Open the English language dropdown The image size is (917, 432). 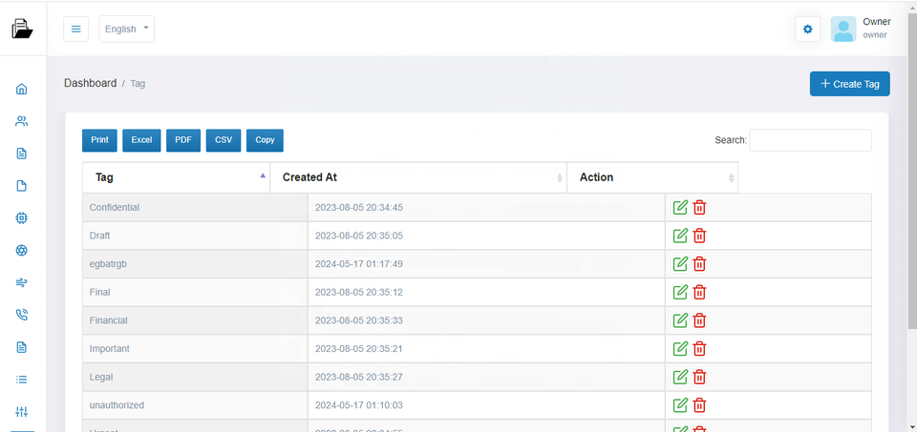[x=126, y=30]
